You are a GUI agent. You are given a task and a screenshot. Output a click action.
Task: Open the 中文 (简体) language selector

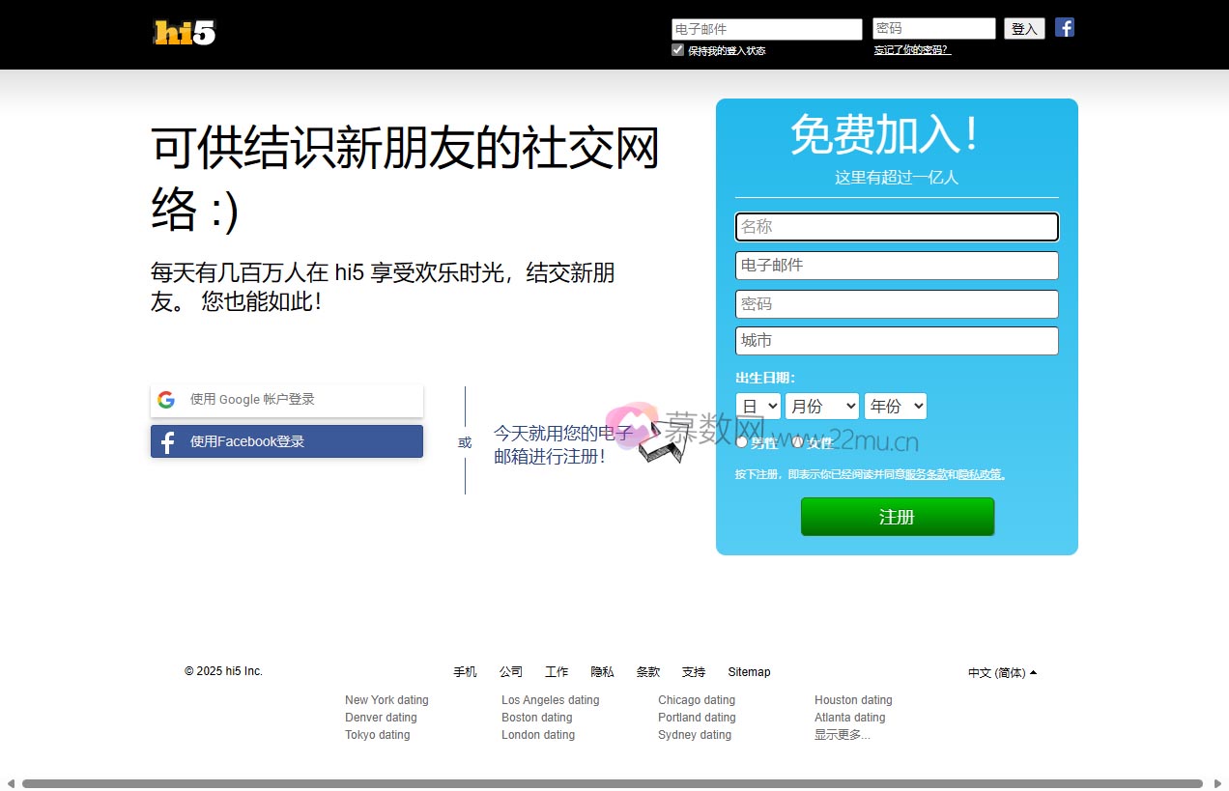(x=1002, y=672)
